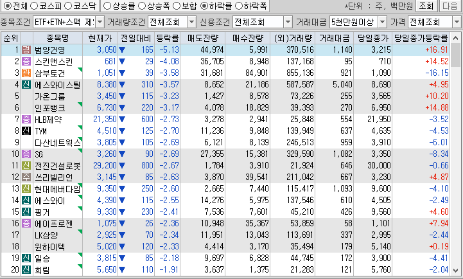Screen dimensions: 463x279
Task: Click the 종목조건 combo box showing ETF+ETN+스팩
Action: (x=68, y=22)
